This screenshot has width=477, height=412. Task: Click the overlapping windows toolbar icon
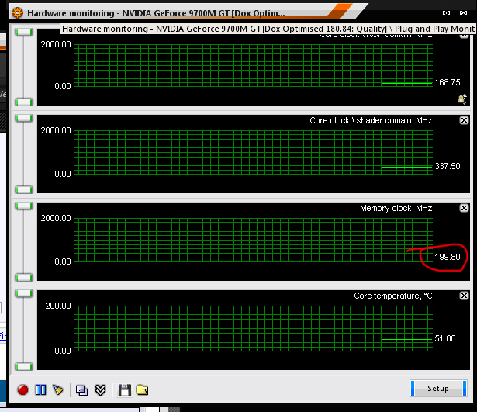[x=81, y=390]
